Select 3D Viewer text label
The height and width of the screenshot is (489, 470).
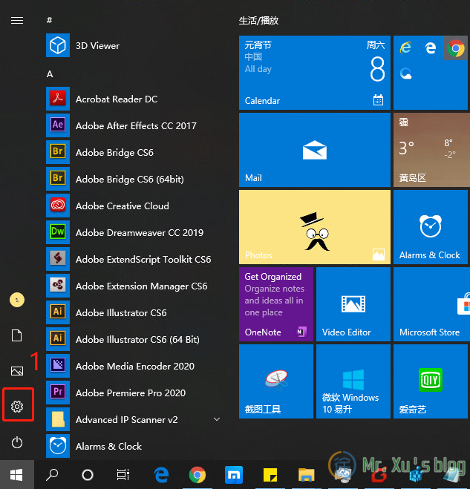pos(97,46)
